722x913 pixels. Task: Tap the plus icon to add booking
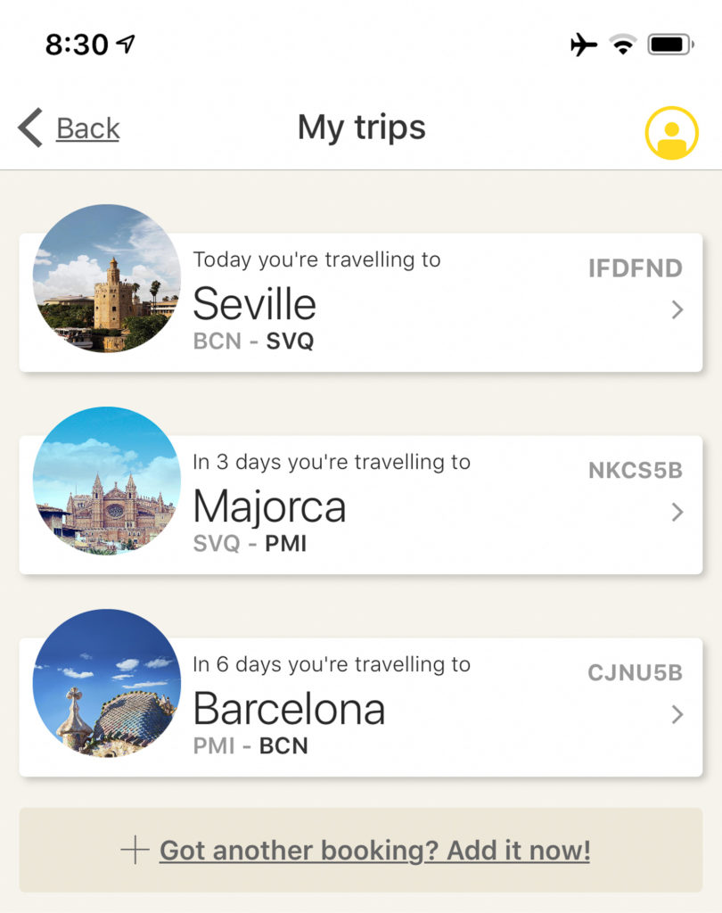point(135,851)
